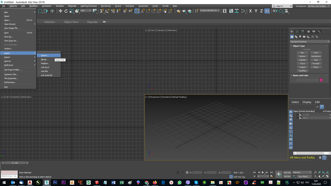Open the Standard Primitives dropdown
Viewport: 331px width, 186px height.
tap(309, 42)
